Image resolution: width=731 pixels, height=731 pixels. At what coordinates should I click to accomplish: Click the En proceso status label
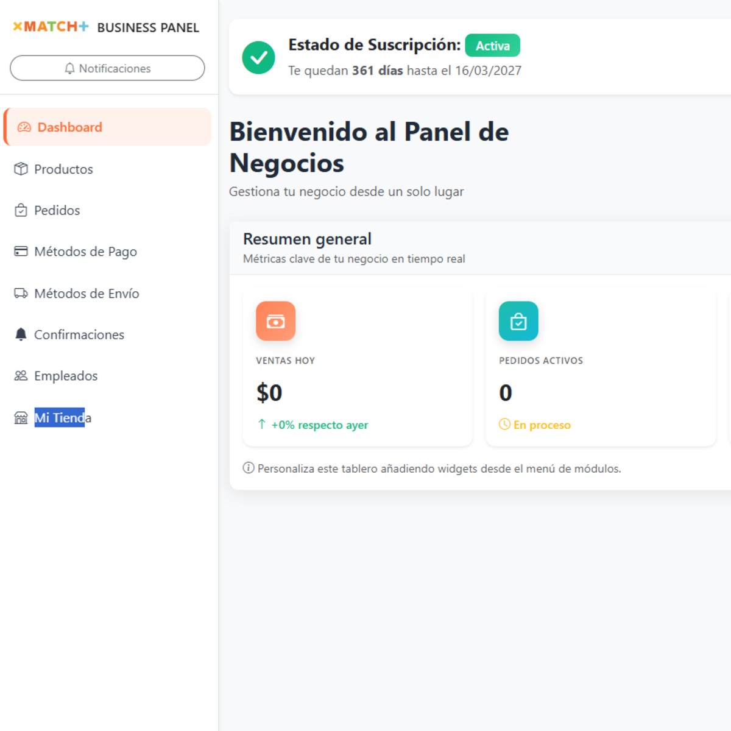point(542,425)
